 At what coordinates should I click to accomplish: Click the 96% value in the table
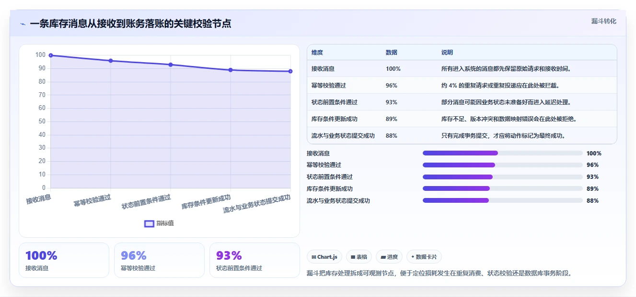pyautogui.click(x=392, y=86)
